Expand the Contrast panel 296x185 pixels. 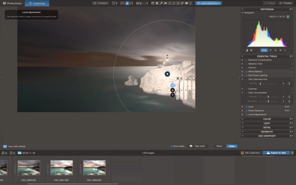[242, 89]
